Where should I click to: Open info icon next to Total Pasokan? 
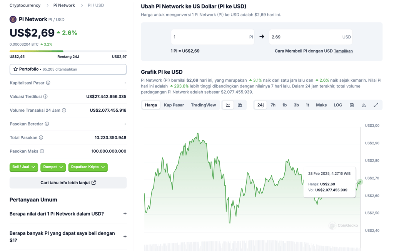click(x=41, y=138)
